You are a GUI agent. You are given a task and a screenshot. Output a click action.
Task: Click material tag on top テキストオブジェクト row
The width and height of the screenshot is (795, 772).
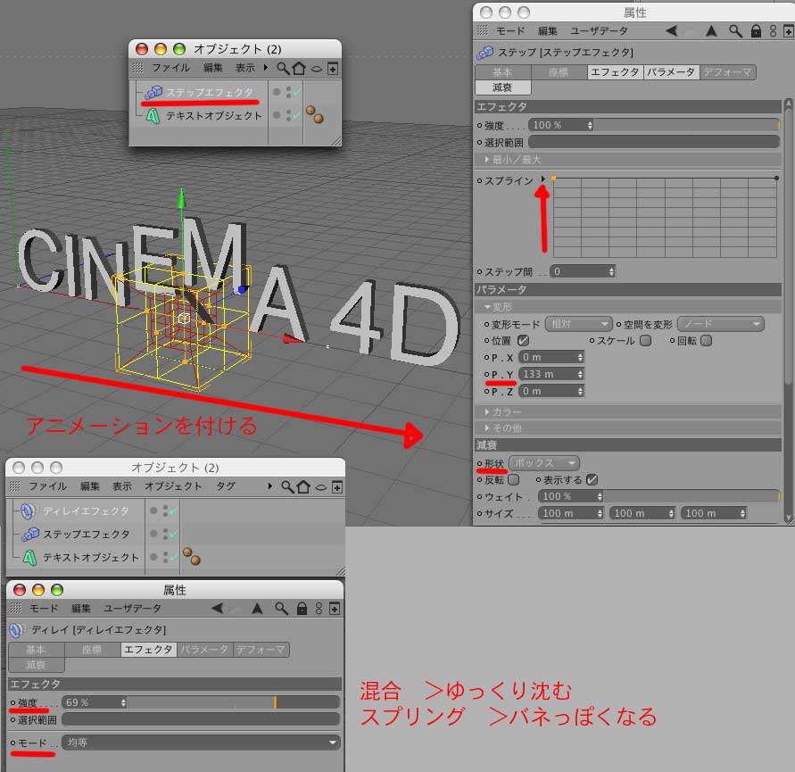tap(315, 114)
